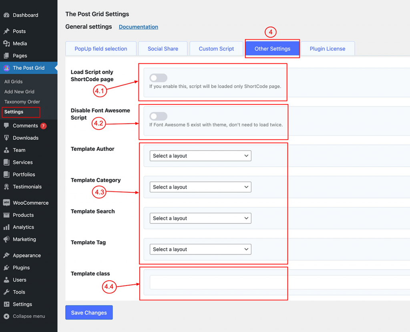Image resolution: width=410 pixels, height=332 pixels.
Task: Click the Template class field label
Action: pos(90,274)
